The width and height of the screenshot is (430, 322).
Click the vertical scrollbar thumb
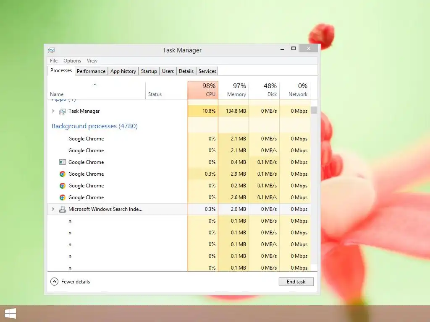click(x=314, y=110)
